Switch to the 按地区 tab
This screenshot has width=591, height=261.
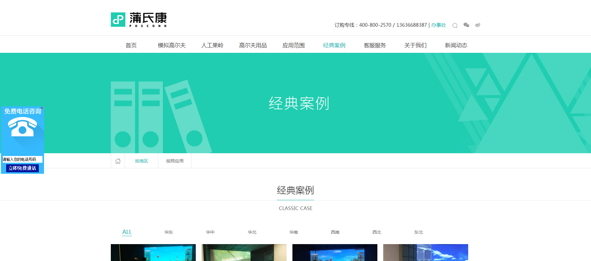pos(142,161)
